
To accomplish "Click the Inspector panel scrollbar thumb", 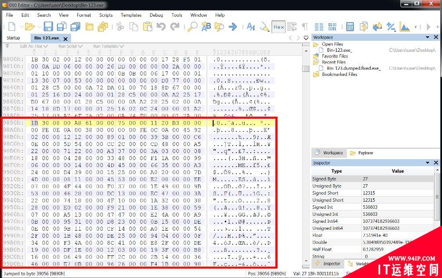I will (437, 196).
